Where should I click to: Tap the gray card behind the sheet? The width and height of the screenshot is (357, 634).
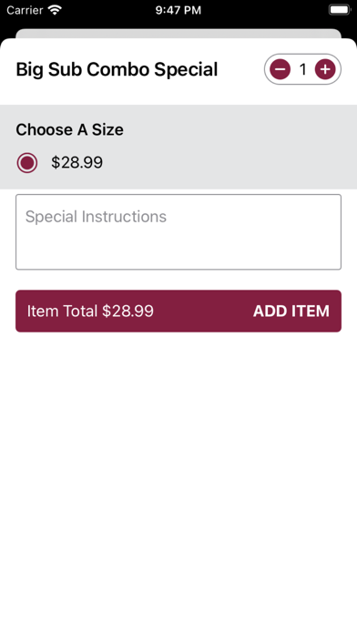(x=178, y=33)
